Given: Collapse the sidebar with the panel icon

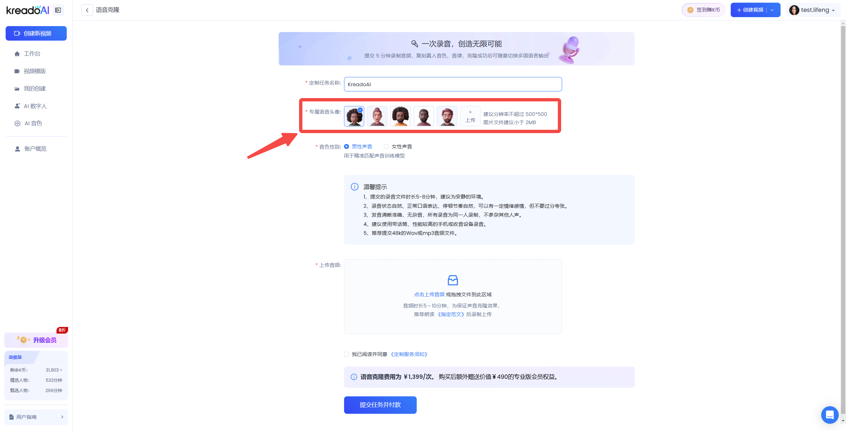Looking at the screenshot, I should coord(58,10).
